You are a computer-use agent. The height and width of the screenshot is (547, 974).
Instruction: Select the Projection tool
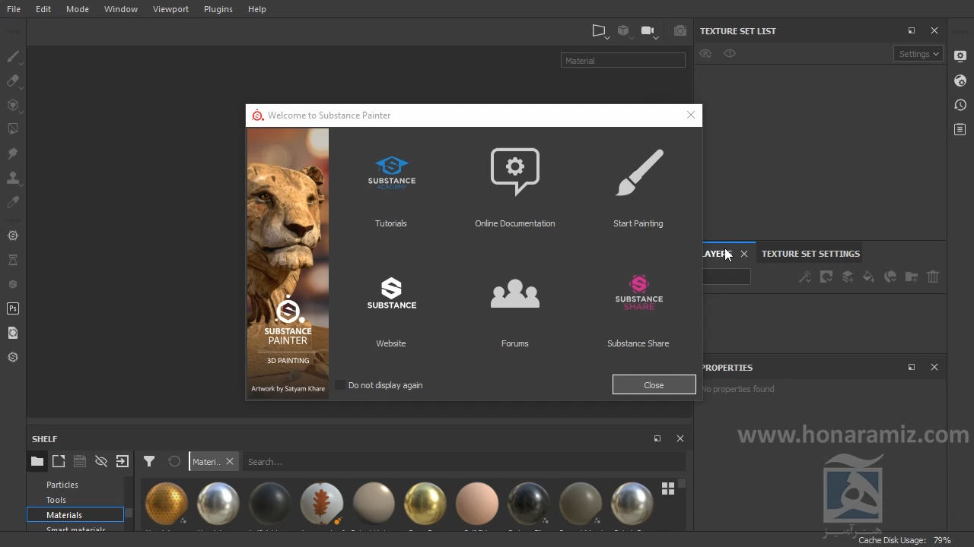pos(13,105)
